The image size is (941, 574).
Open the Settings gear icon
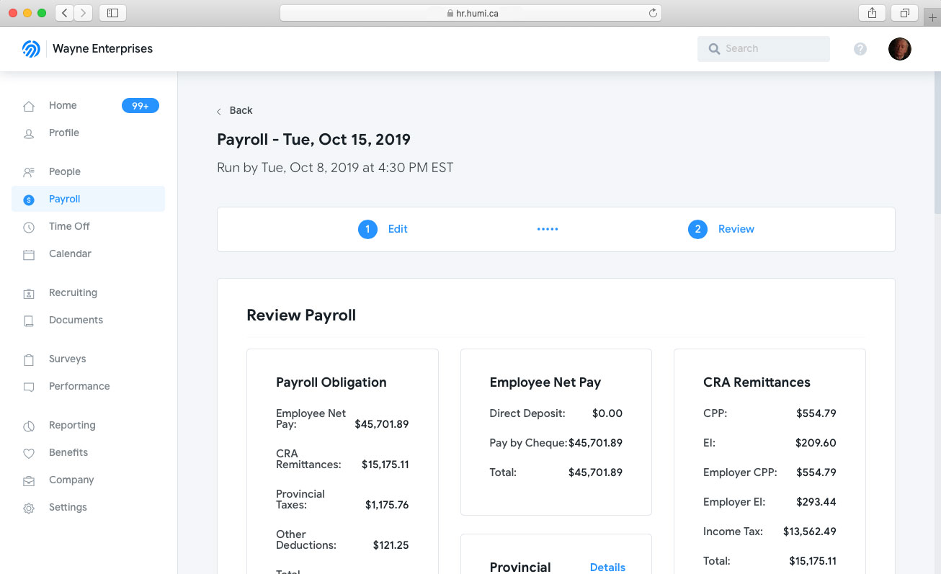tap(28, 507)
